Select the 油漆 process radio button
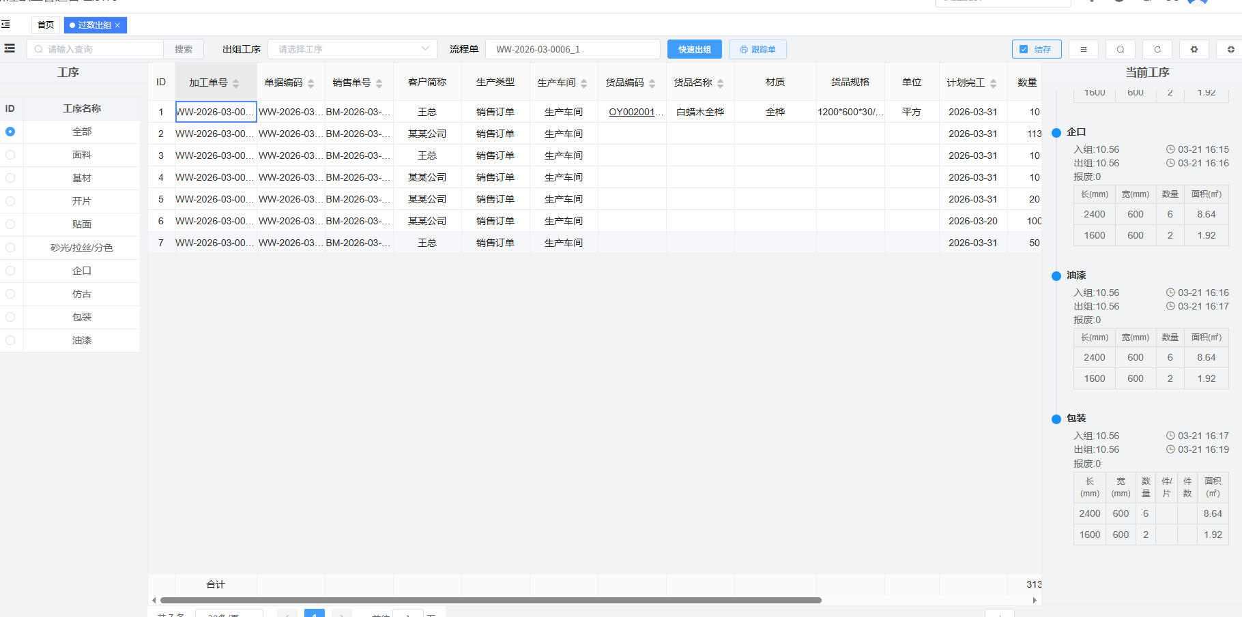The image size is (1242, 617). click(x=10, y=340)
